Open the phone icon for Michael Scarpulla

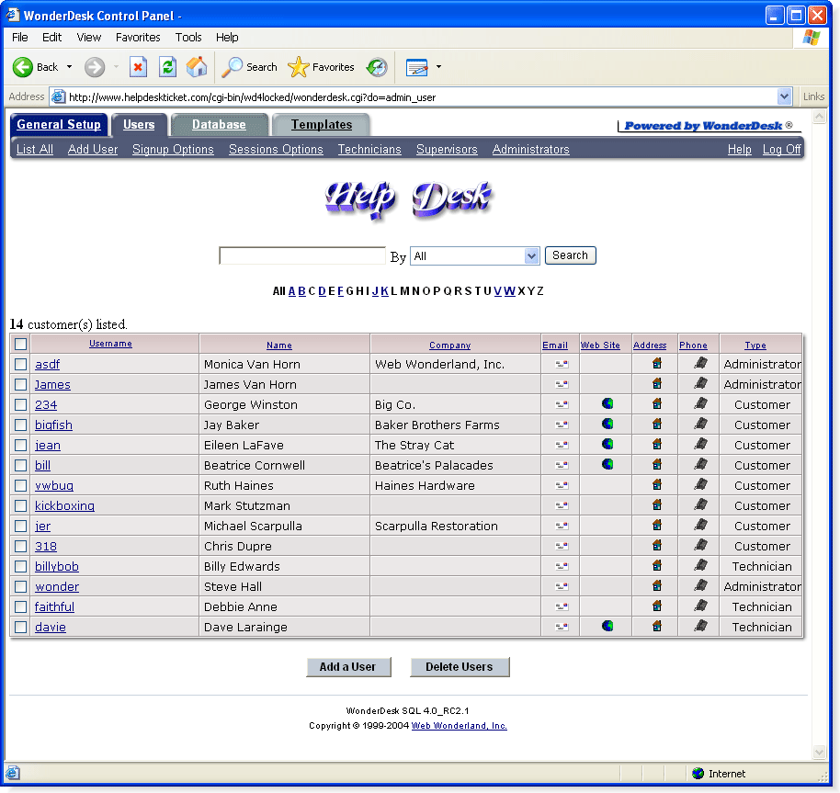700,526
